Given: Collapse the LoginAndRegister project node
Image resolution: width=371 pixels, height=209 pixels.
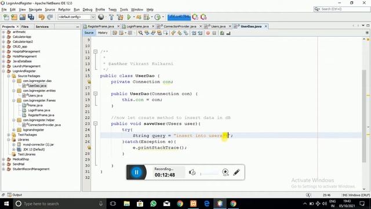Looking at the screenshot, I should (x=3, y=71).
